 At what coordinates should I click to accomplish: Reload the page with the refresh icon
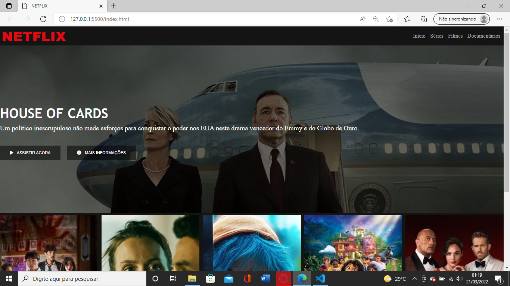[43, 19]
